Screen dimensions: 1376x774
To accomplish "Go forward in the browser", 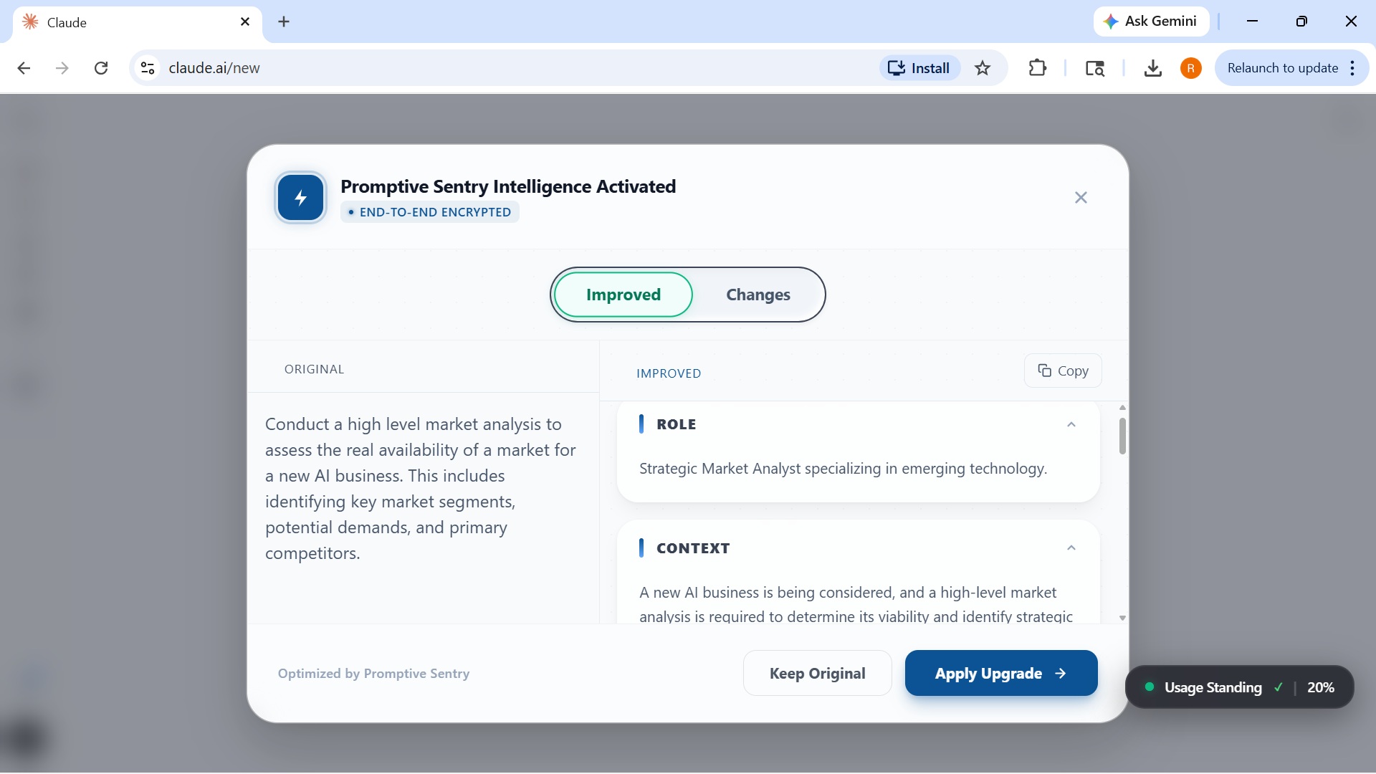I will [62, 68].
